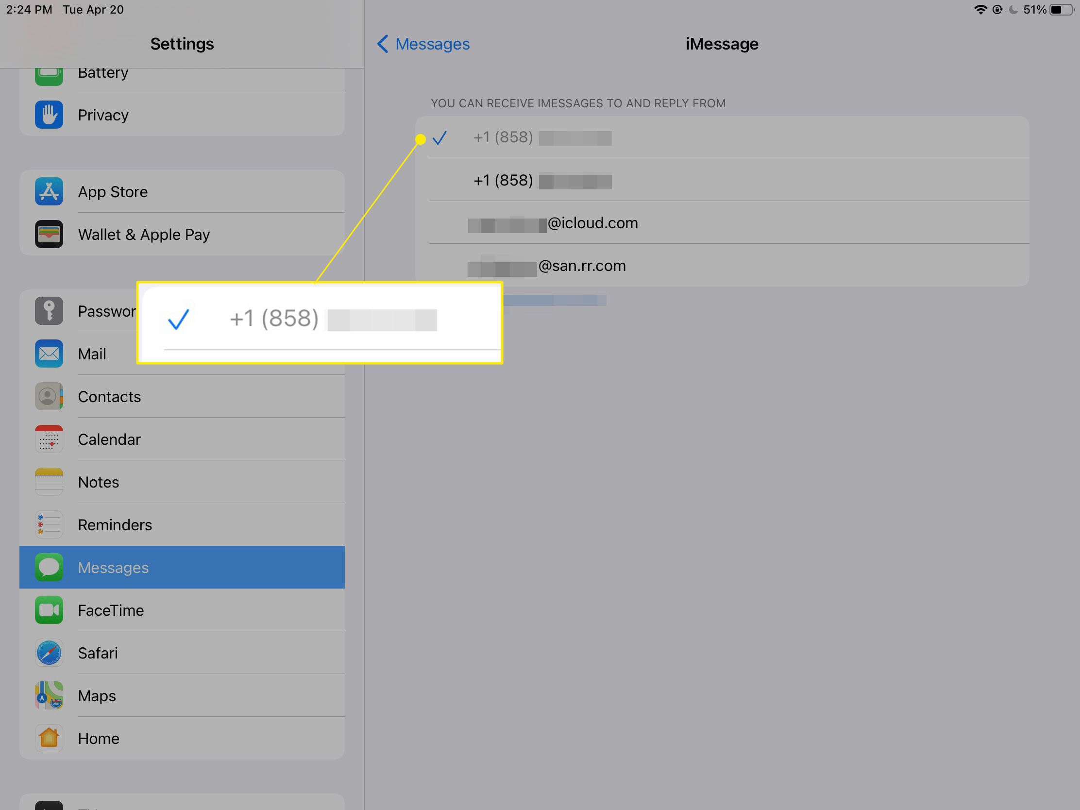The width and height of the screenshot is (1080, 810).
Task: Select the second +1 (858) phone number
Action: click(x=722, y=180)
